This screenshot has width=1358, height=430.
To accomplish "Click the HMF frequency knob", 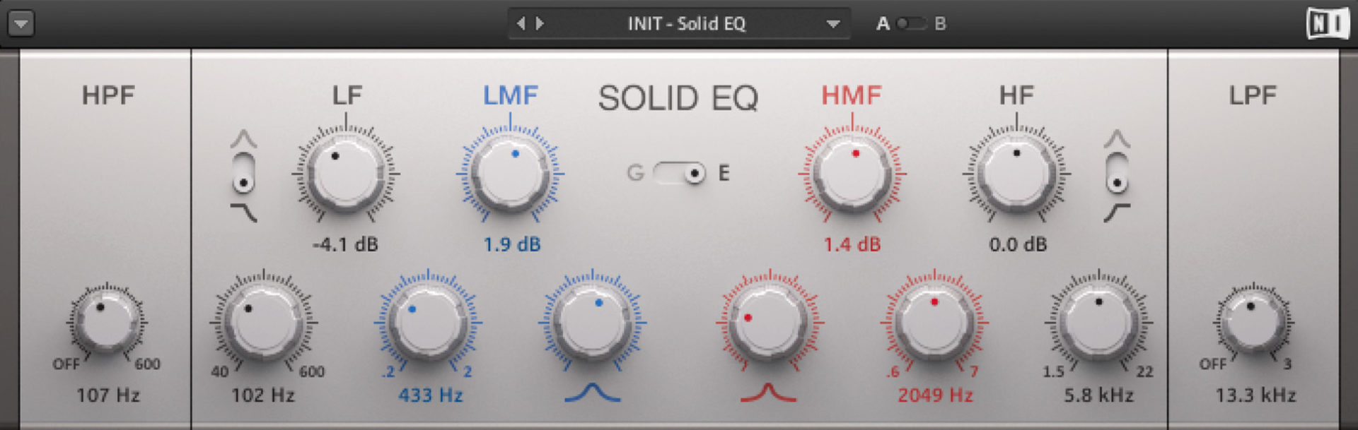I will point(934,322).
